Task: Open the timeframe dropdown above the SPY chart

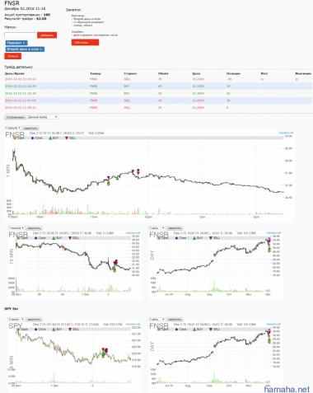Action: pos(16,319)
